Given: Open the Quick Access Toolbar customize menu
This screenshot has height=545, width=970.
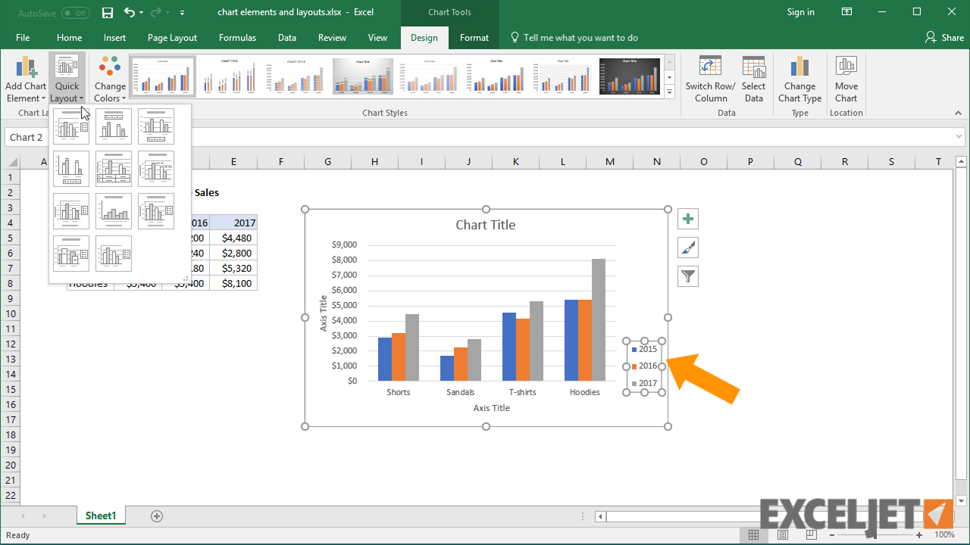Looking at the screenshot, I should tap(182, 12).
